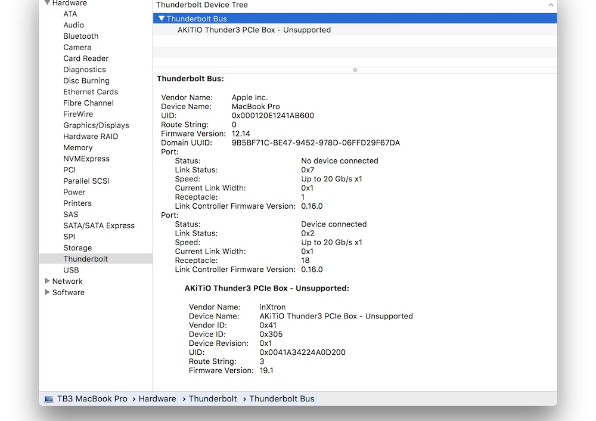596x421 pixels.
Task: Click the pane splitter handle dot
Action: 355,70
